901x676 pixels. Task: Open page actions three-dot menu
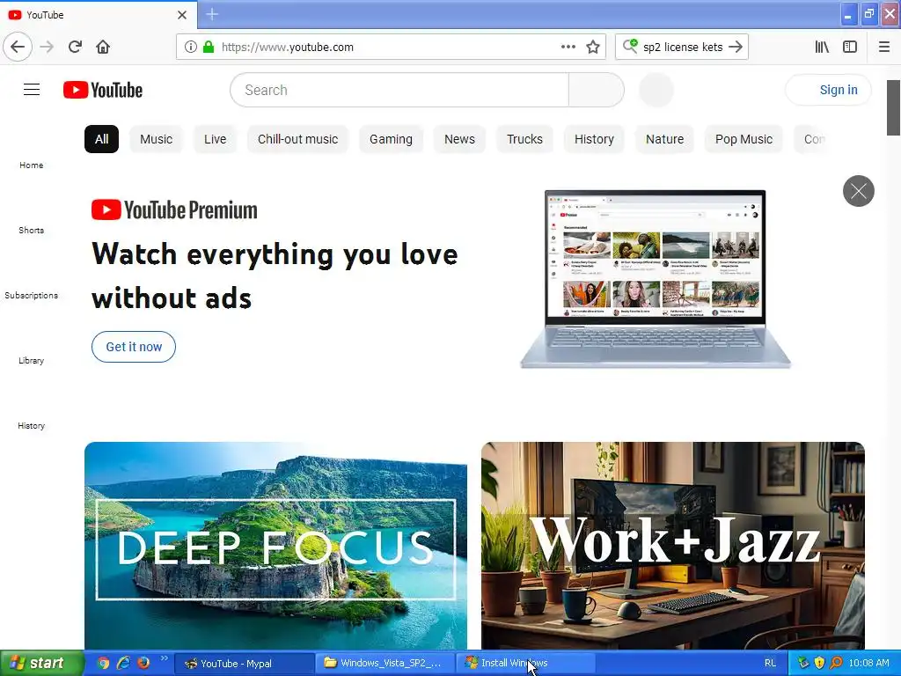568,48
